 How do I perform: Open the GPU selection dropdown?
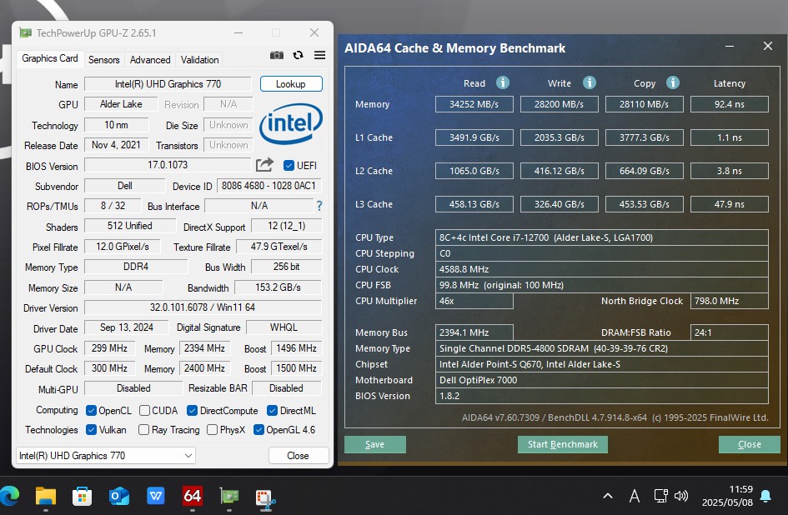point(106,456)
